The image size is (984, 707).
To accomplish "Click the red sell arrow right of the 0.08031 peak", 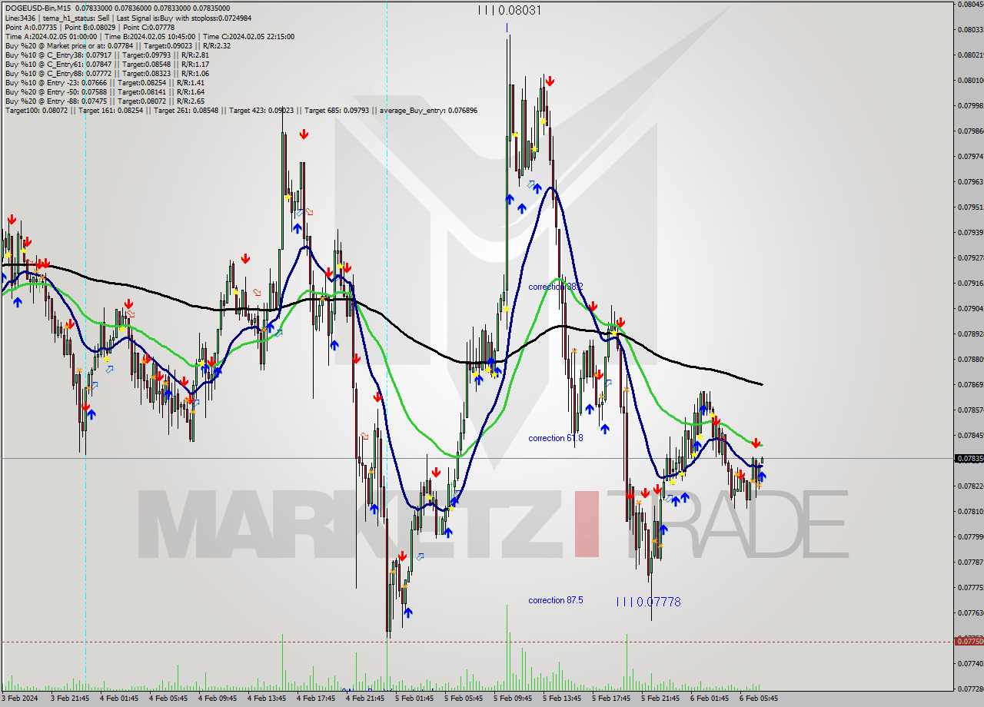I will pyautogui.click(x=549, y=81).
